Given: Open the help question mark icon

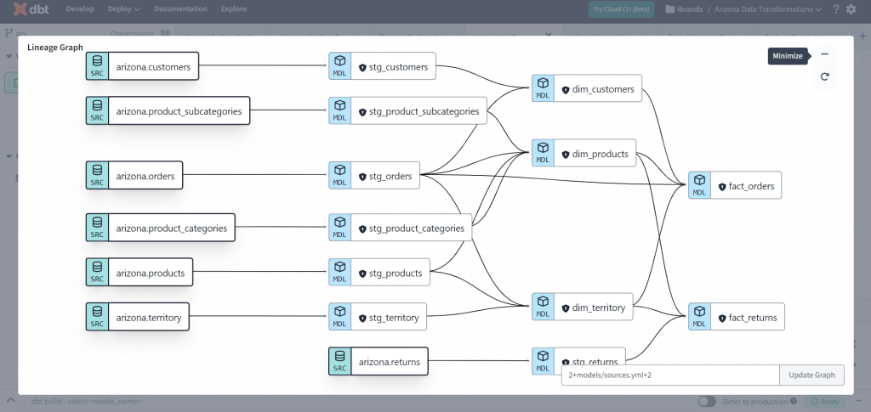Looking at the screenshot, I should coord(836,9).
